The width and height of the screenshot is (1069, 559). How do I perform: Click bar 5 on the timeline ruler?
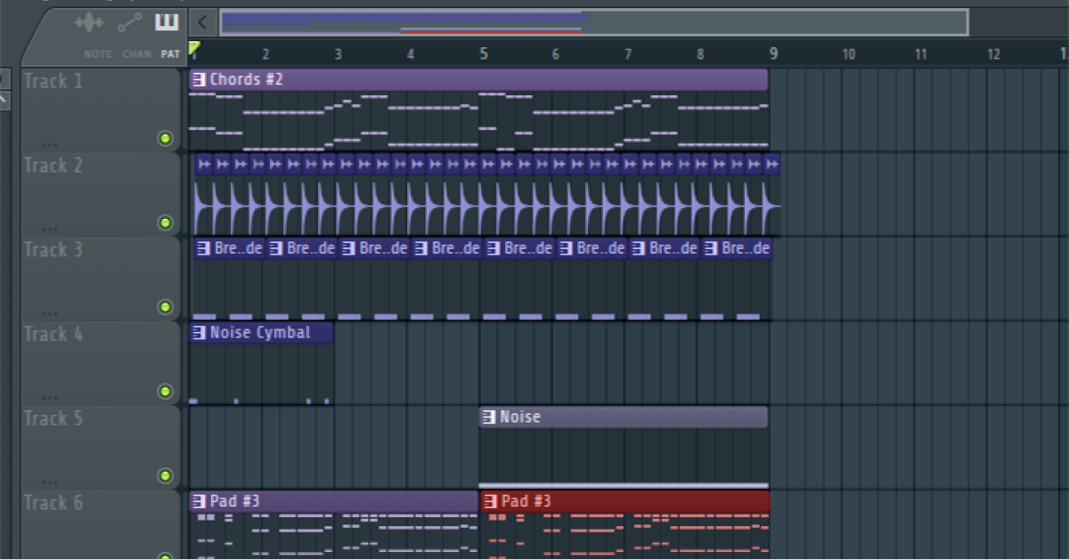click(x=484, y=53)
